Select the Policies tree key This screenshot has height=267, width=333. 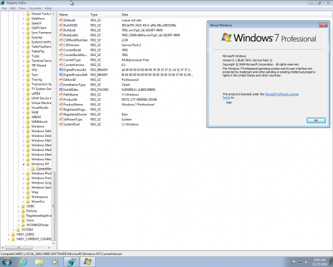(32, 211)
